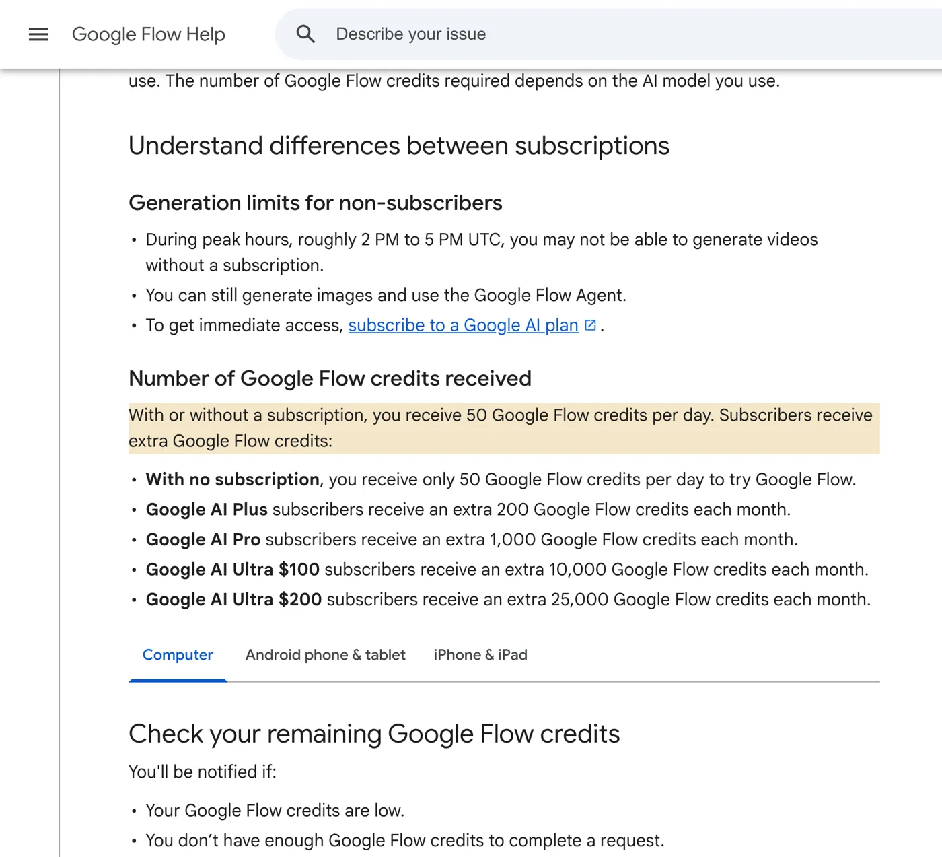The height and width of the screenshot is (857, 942).
Task: Click the external link icon after Google AI plan
Action: click(590, 325)
